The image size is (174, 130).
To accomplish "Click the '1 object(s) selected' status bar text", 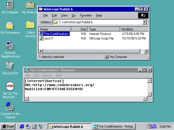I will pyautogui.click(x=51, y=57).
